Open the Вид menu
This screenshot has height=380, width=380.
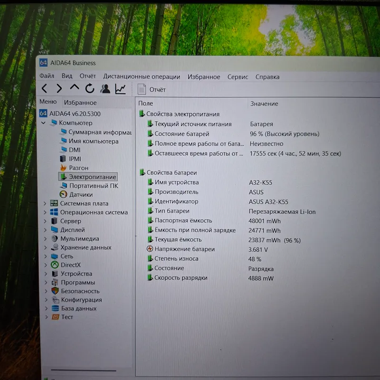[x=67, y=76]
